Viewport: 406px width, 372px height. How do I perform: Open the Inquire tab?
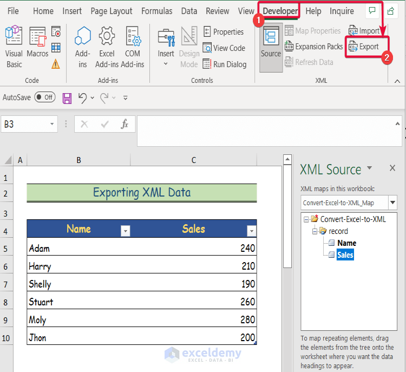(342, 11)
